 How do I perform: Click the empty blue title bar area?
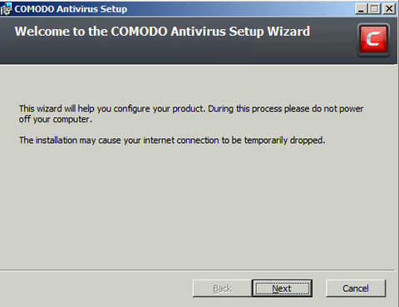coord(241,9)
